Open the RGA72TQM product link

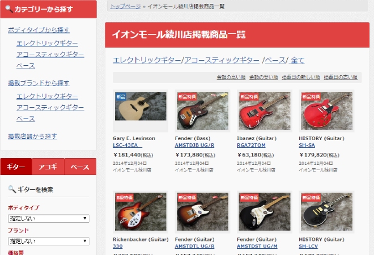click(251, 145)
